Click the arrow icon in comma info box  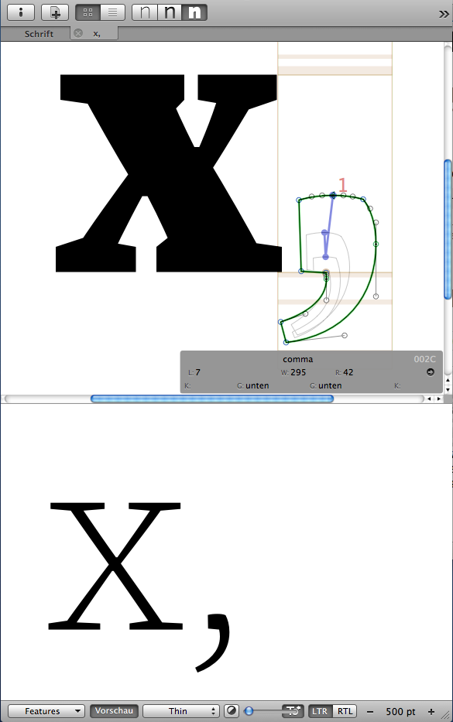click(x=431, y=372)
